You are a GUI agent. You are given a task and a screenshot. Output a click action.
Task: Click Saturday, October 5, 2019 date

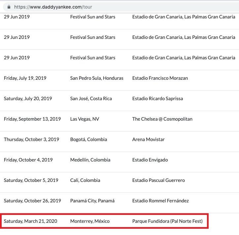tap(31, 180)
